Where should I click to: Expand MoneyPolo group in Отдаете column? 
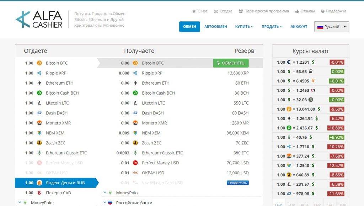[x=20, y=202]
